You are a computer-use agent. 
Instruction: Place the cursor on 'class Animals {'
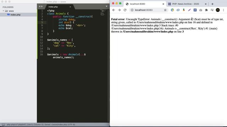pyautogui.click(x=58, y=14)
